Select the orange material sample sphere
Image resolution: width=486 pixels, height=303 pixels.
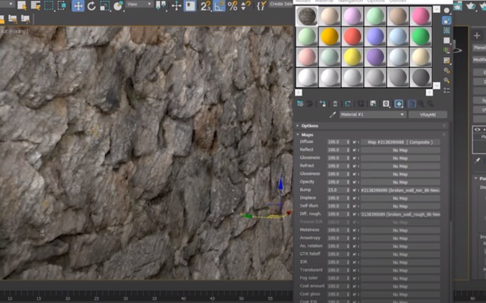[328, 36]
